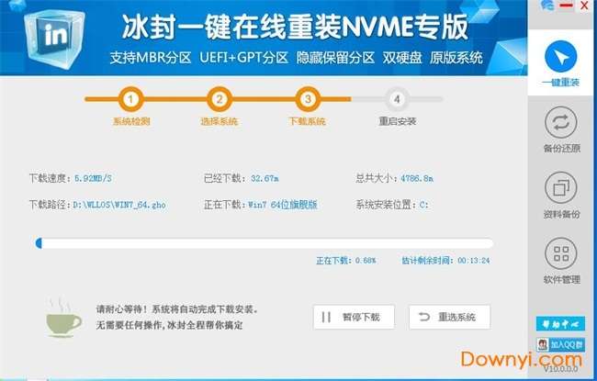Click 重选系统 to reselect the system
597x381 pixels.
(x=450, y=317)
